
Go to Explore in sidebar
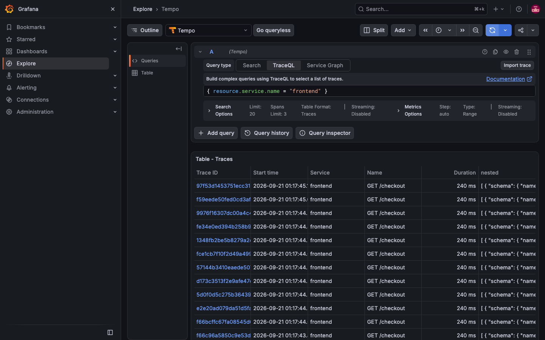pyautogui.click(x=56, y=63)
